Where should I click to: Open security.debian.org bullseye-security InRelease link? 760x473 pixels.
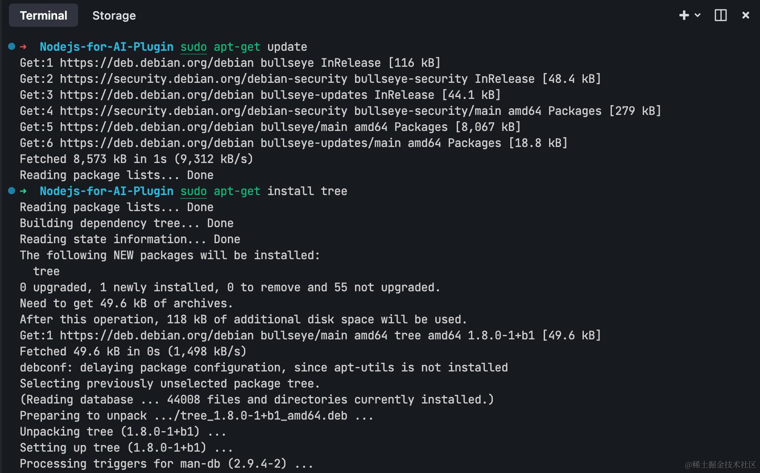tap(204, 79)
